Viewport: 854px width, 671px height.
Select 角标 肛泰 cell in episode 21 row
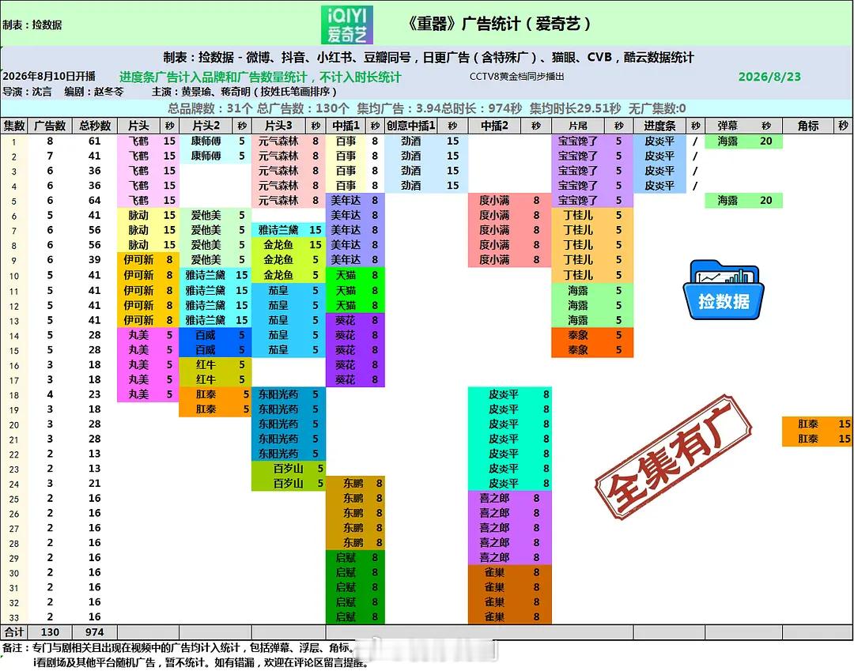tap(807, 439)
